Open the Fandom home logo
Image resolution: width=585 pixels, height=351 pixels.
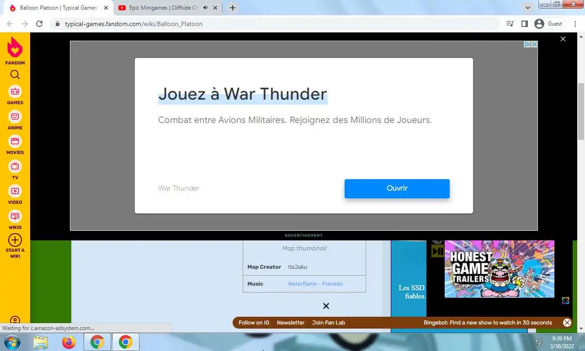coord(15,50)
